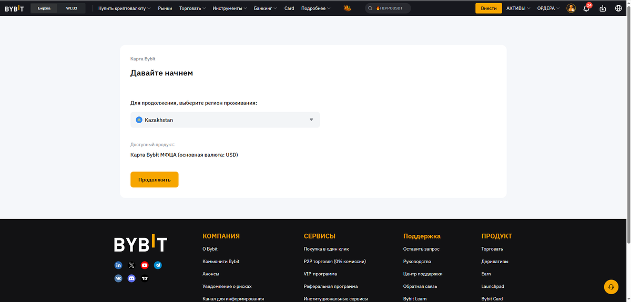Expand the Банкинг dropdown
The width and height of the screenshot is (631, 302).
pos(266,8)
